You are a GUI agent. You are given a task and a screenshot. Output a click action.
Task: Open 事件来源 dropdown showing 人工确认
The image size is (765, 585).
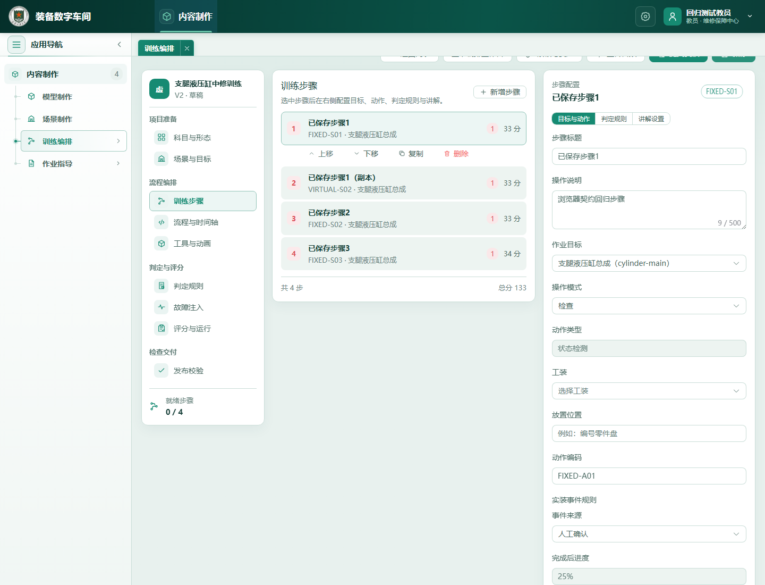tap(649, 534)
